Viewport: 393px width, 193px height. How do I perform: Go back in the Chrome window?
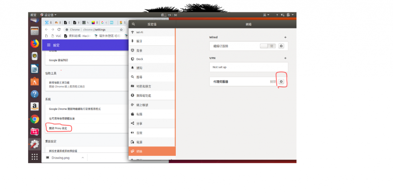click(46, 29)
